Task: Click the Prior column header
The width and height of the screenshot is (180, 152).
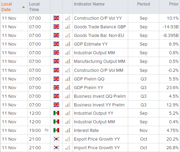Action: tap(174, 4)
